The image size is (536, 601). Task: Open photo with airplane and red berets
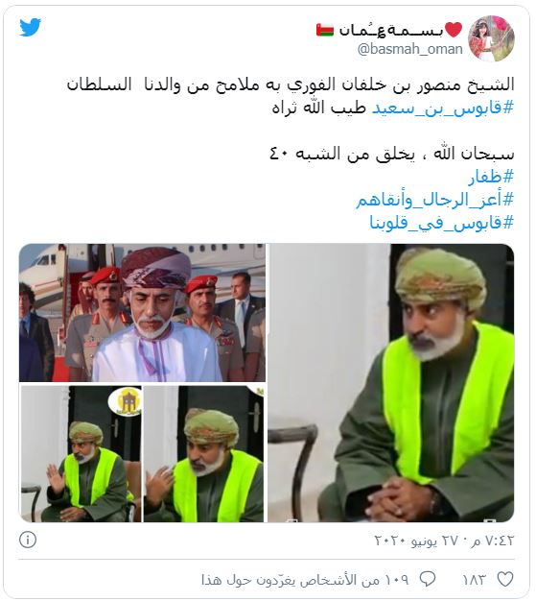coord(143,313)
